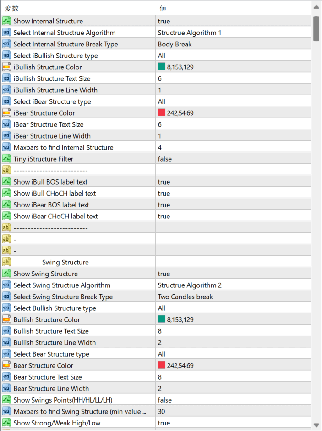Click the Bear Structure Color red swatch
This screenshot has height=431, width=322.
(162, 365)
